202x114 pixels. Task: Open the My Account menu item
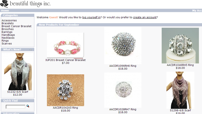coord(197,11)
